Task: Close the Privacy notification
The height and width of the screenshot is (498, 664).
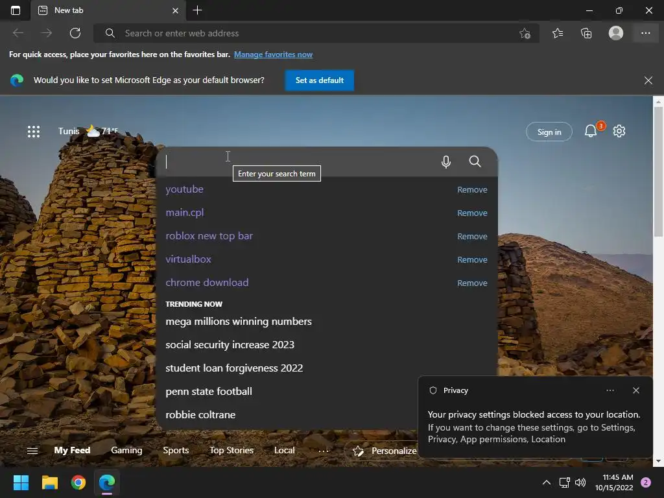Action: 636,390
